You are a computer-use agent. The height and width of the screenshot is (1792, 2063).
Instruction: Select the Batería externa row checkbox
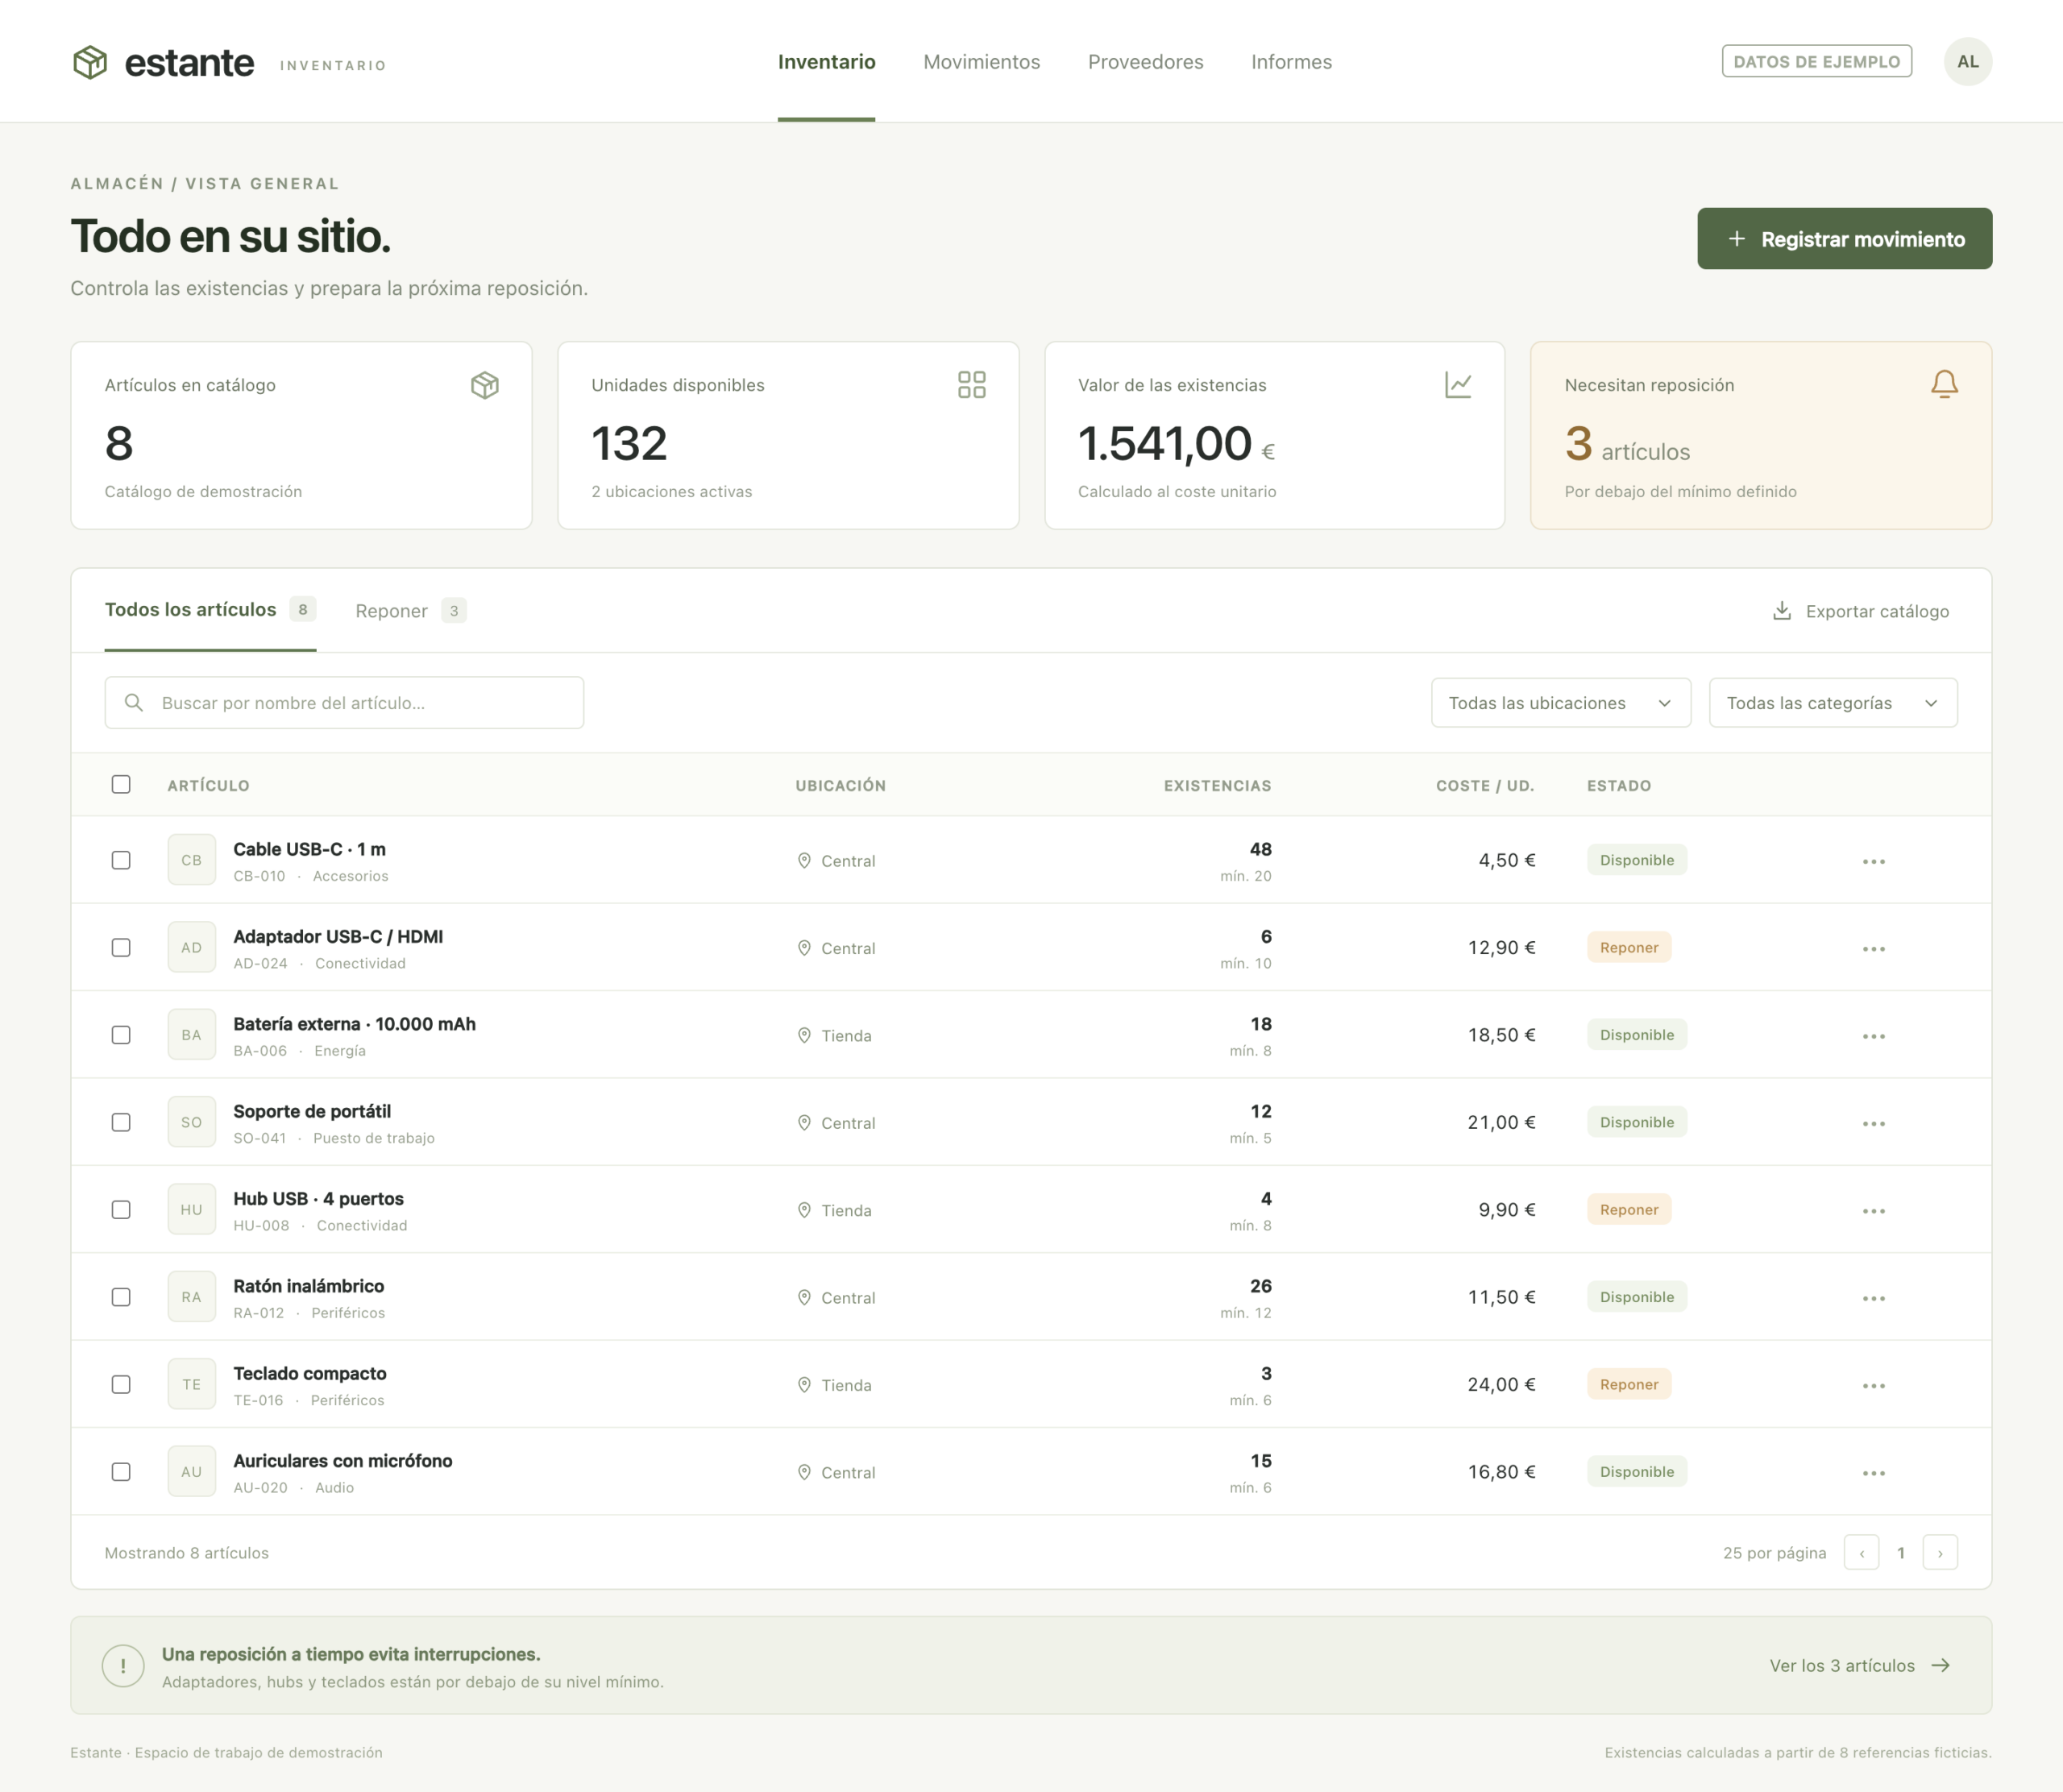click(121, 1035)
